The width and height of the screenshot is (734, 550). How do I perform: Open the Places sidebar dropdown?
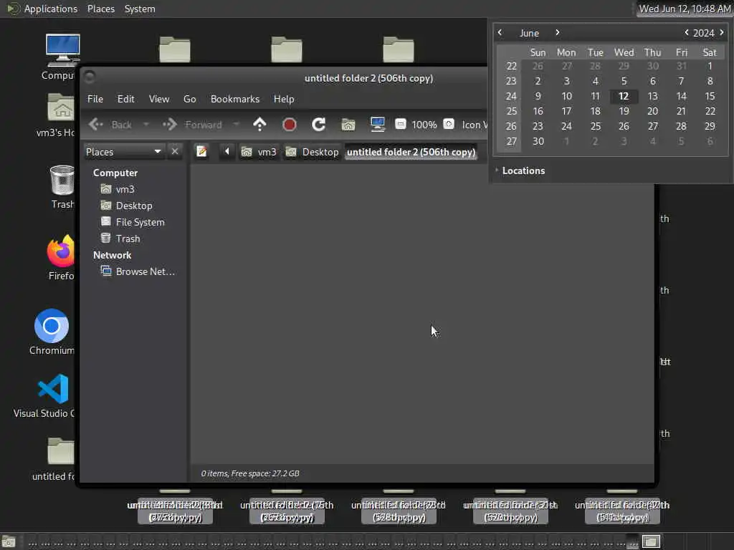point(123,152)
